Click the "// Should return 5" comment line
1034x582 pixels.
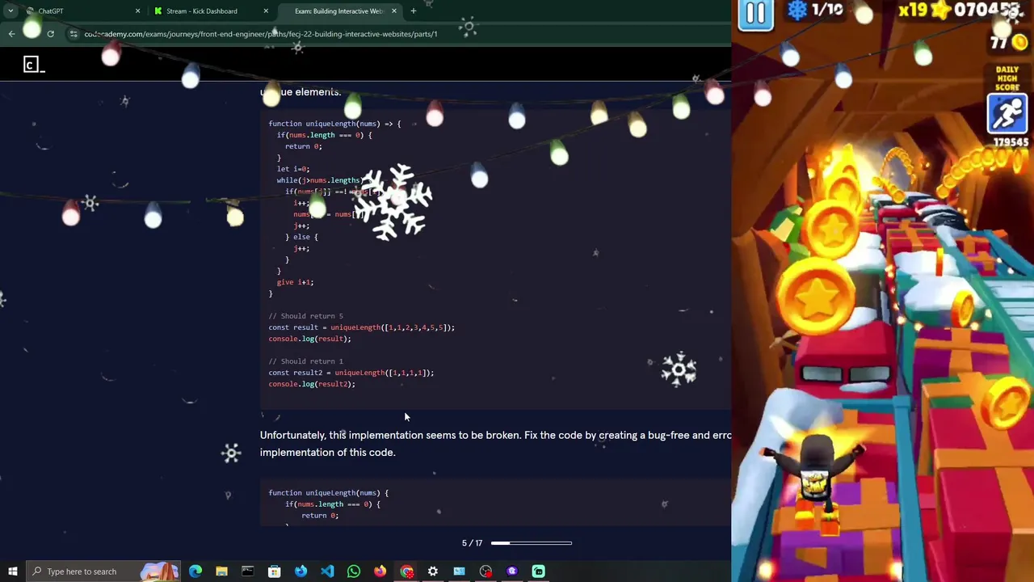pyautogui.click(x=306, y=316)
